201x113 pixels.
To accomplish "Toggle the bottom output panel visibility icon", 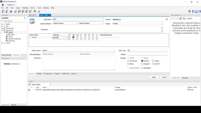I will [196, 11].
